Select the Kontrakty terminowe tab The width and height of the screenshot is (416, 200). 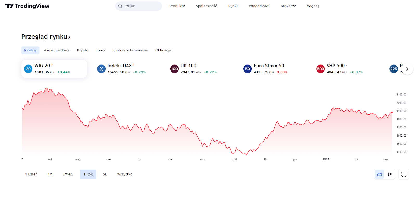(130, 50)
